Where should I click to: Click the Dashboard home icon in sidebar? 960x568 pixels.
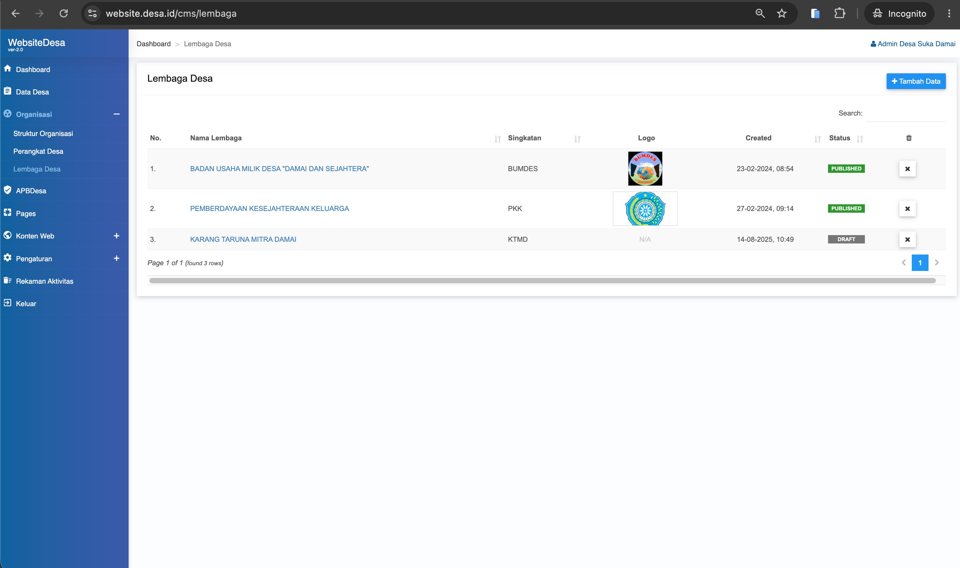[x=7, y=69]
